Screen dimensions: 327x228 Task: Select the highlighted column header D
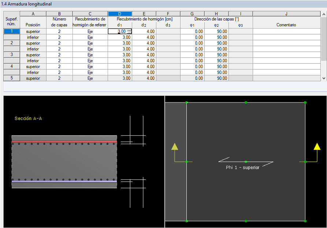(x=120, y=13)
